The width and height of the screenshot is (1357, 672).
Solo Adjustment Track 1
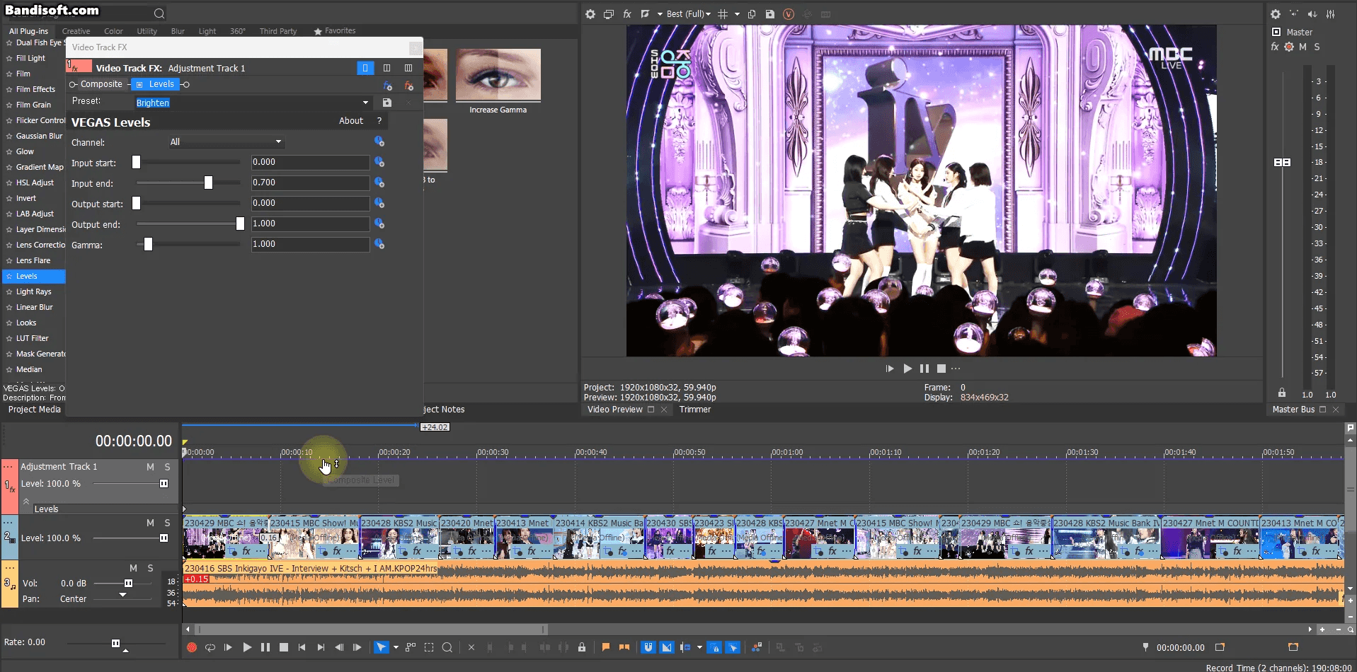[x=167, y=467]
